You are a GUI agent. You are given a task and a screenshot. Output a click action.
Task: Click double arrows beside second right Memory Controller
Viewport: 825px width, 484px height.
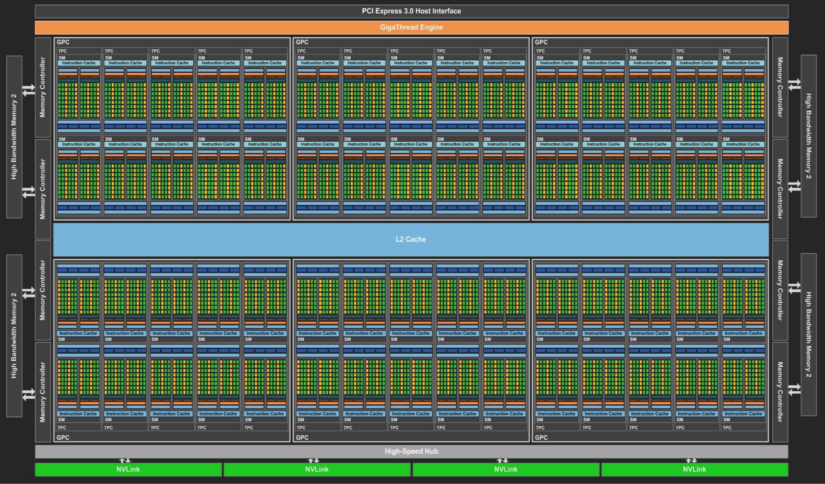tap(794, 186)
